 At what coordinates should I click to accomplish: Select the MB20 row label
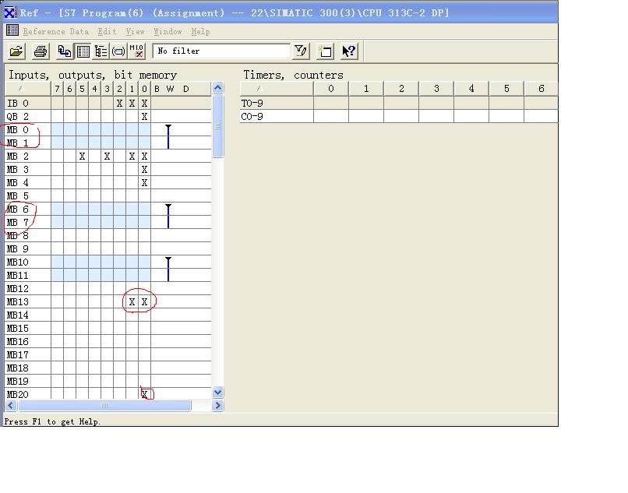pos(18,394)
